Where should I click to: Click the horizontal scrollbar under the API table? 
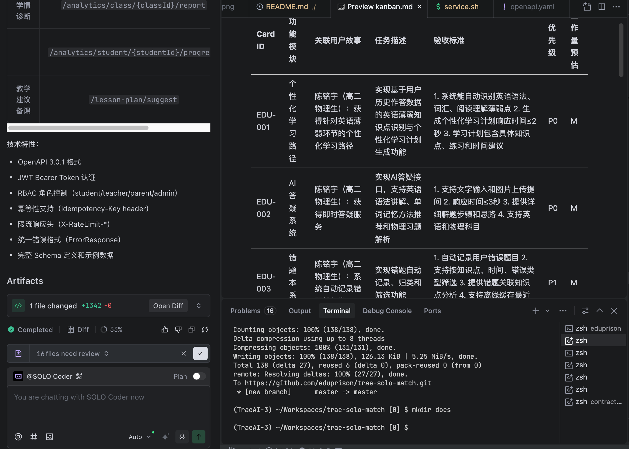tap(78, 128)
